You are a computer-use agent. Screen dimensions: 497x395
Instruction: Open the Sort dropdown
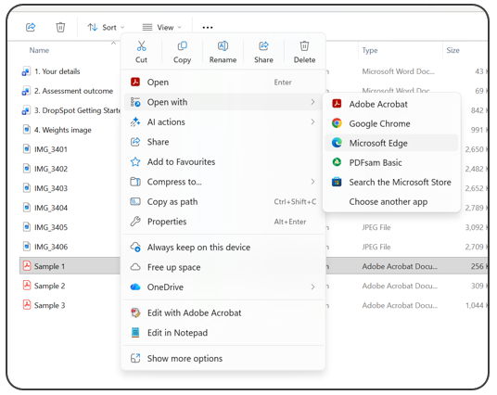106,28
